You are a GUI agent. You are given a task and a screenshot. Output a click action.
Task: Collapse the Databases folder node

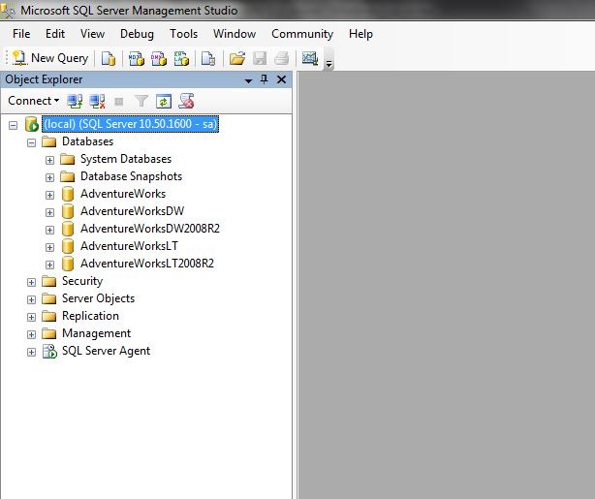coord(32,142)
